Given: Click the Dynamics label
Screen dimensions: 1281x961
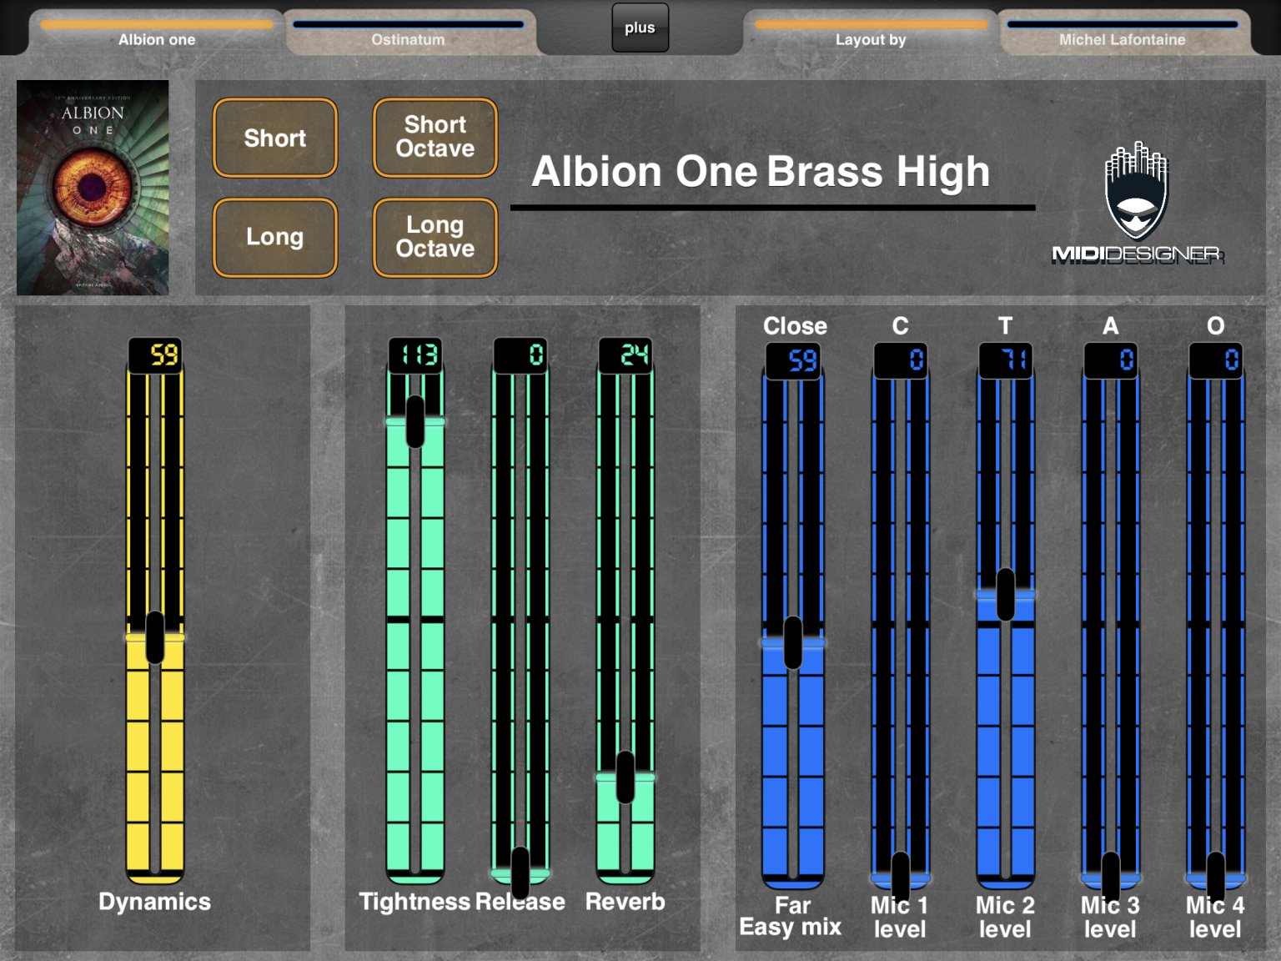Looking at the screenshot, I should [155, 902].
